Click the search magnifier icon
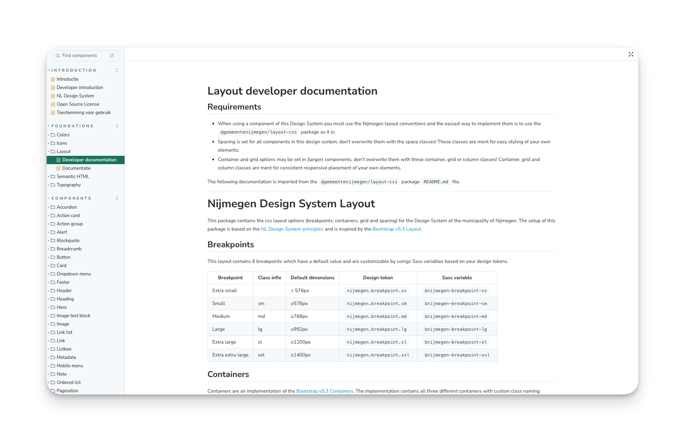Screen dimensions: 685x441 pos(58,56)
